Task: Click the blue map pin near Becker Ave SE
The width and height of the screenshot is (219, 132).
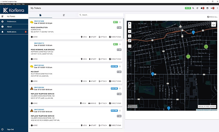Action: tap(193, 33)
